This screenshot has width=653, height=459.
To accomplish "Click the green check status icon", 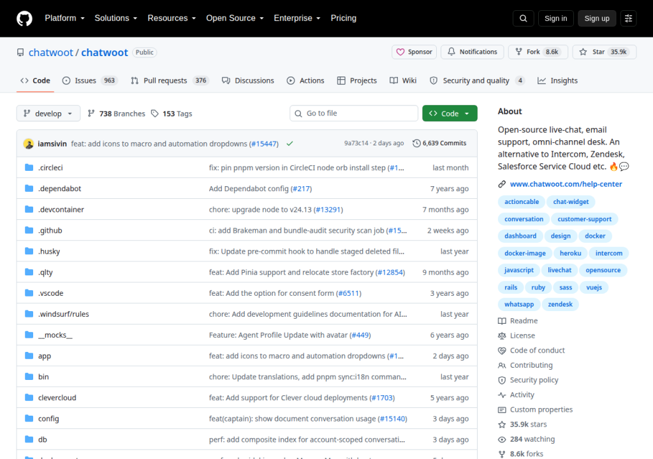I will [290, 143].
